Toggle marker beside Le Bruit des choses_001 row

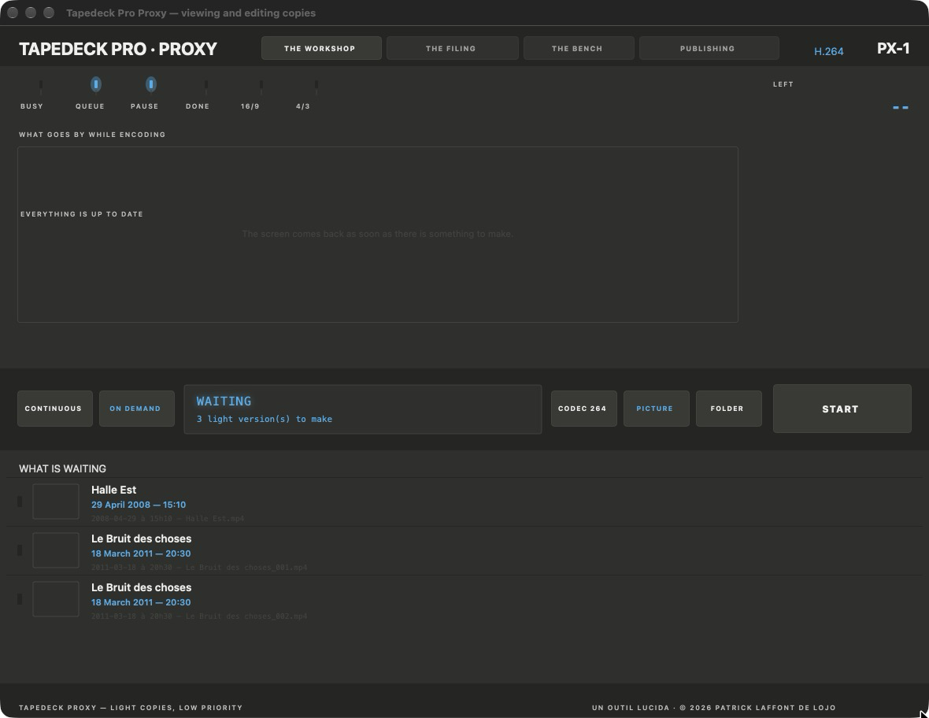coord(20,550)
